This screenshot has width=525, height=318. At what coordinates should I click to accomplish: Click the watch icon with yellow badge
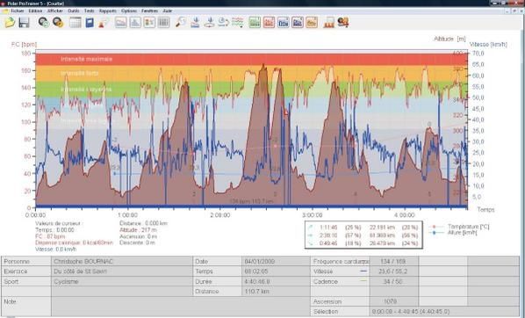point(58,23)
